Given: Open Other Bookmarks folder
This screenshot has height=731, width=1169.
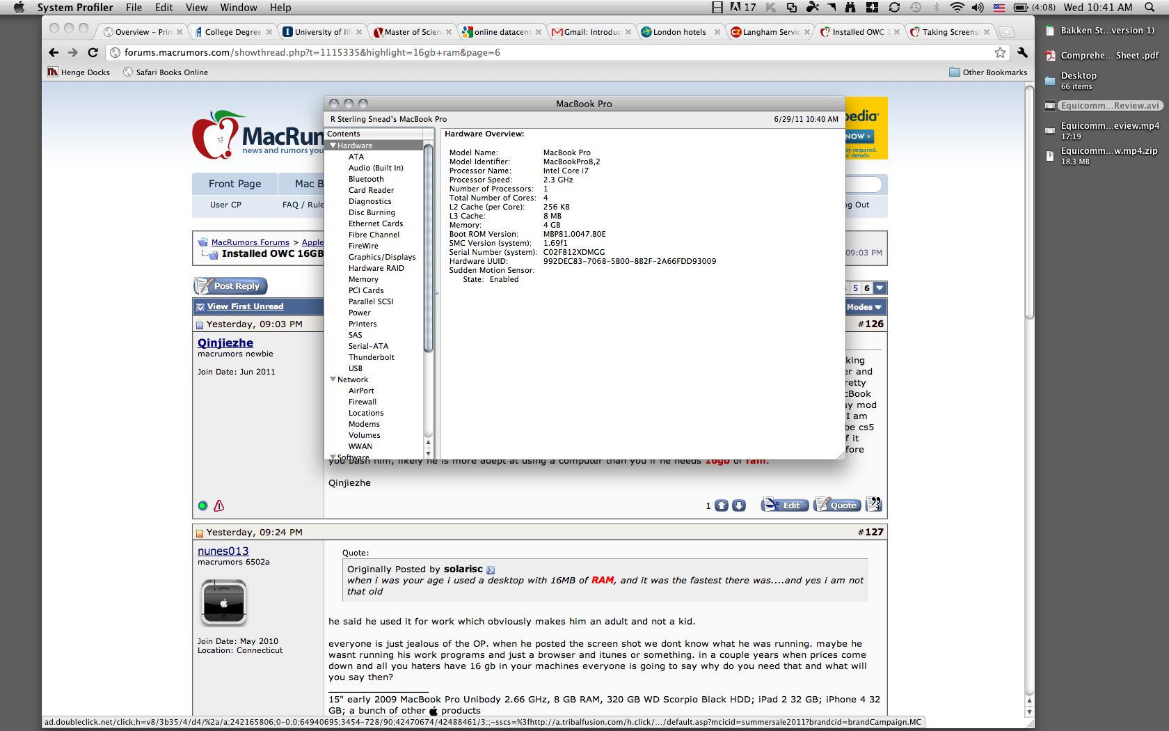Looking at the screenshot, I should click(988, 72).
